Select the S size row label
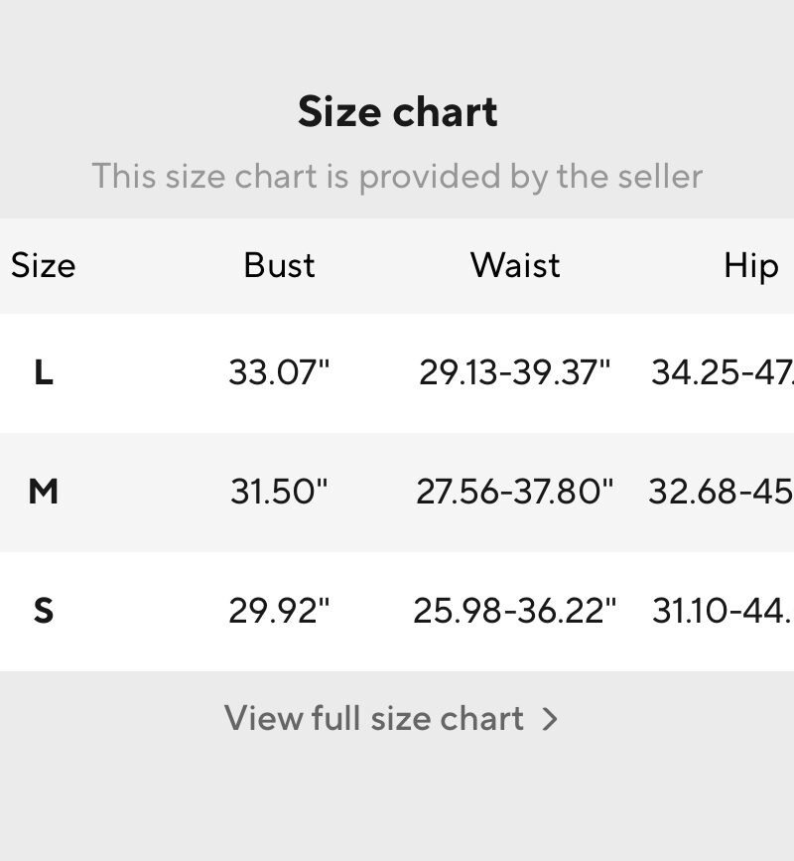This screenshot has height=861, width=794. click(x=44, y=611)
